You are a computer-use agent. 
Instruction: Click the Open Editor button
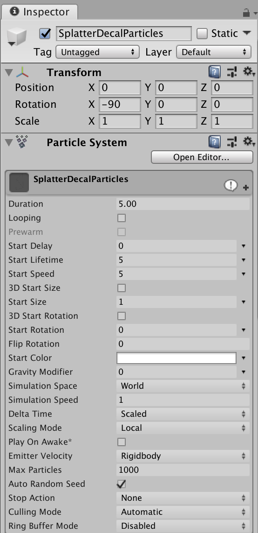point(202,157)
